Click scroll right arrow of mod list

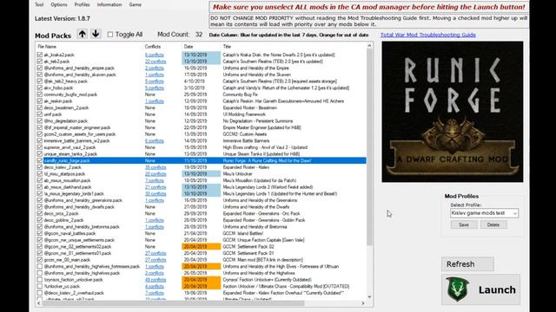(x=363, y=303)
